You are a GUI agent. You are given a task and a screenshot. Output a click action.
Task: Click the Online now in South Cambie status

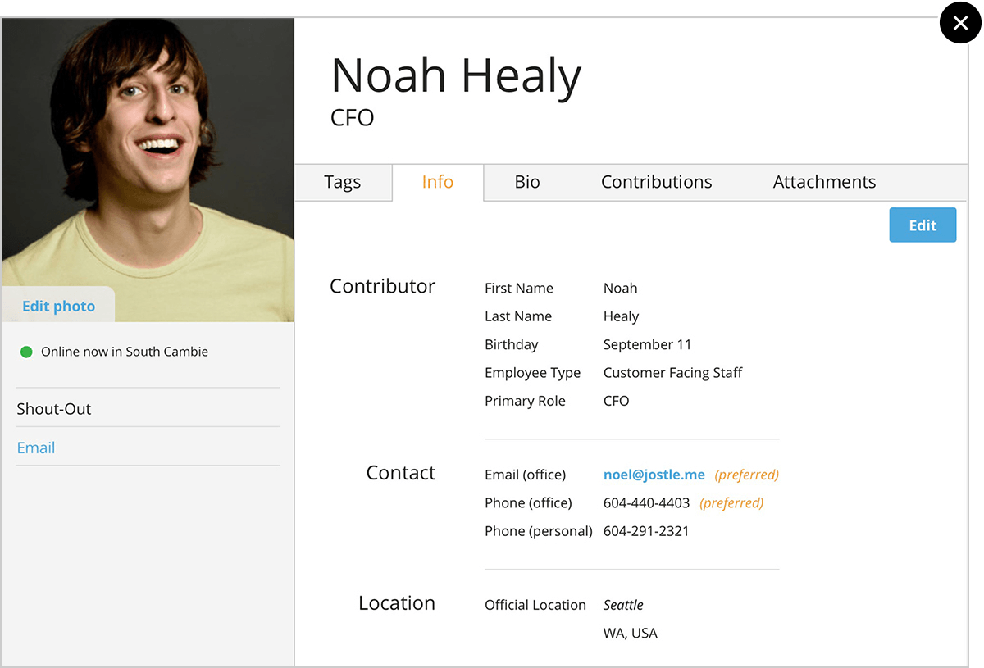tap(125, 352)
